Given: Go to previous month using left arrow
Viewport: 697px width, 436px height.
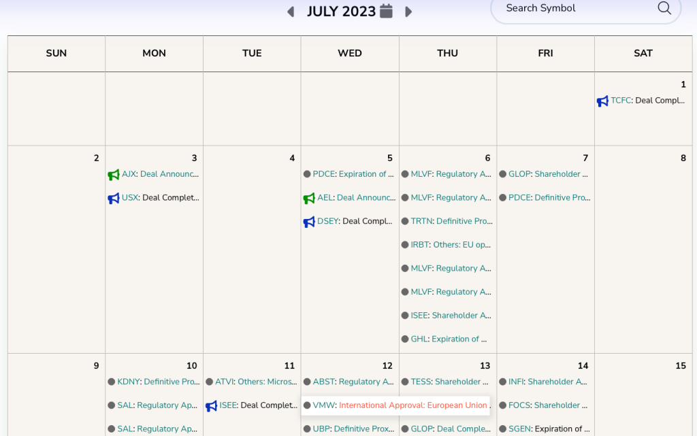Looking at the screenshot, I should point(291,12).
